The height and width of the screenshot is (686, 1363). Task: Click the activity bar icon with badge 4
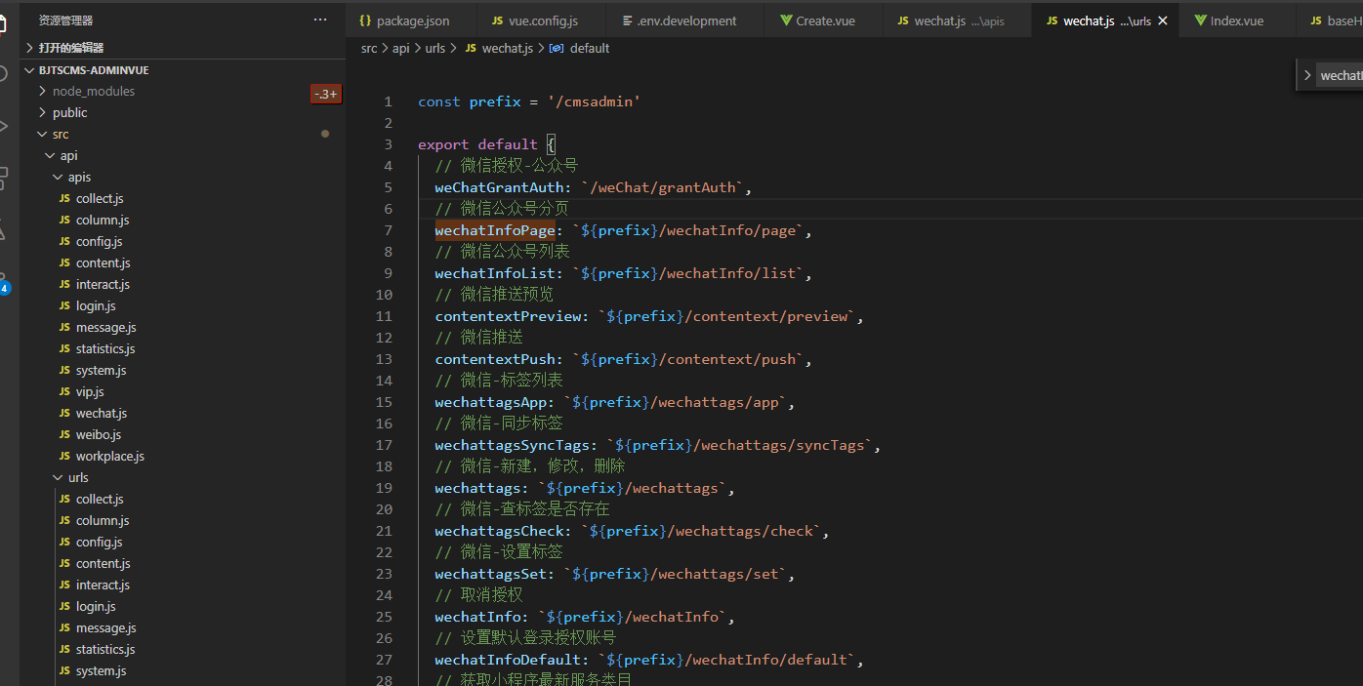(4, 283)
